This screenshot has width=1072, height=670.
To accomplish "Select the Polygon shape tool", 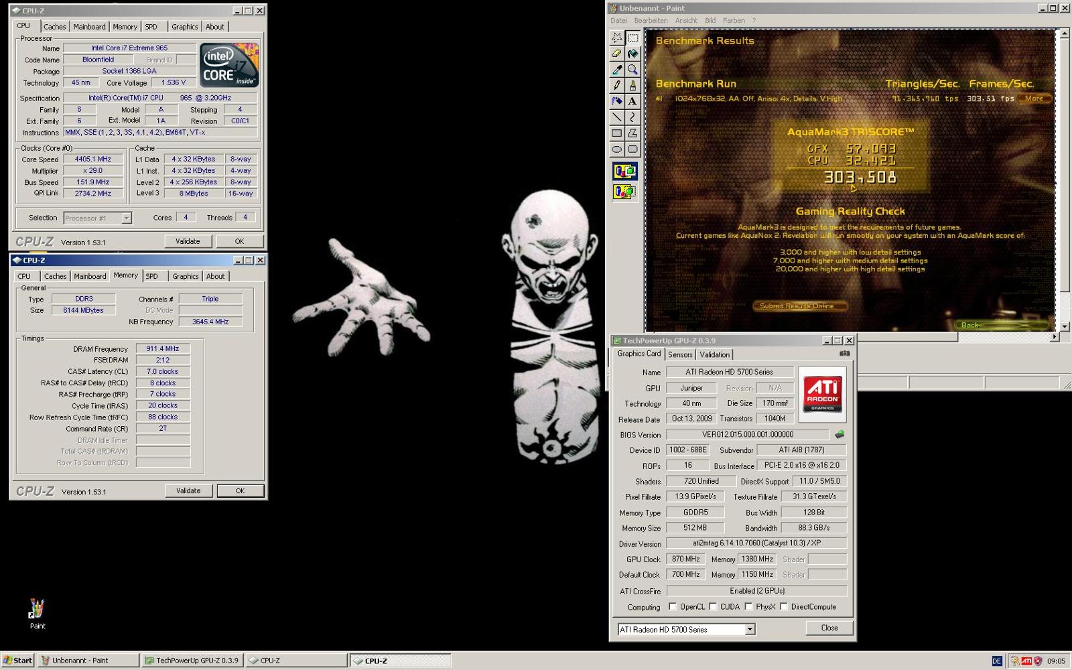I will tap(632, 133).
